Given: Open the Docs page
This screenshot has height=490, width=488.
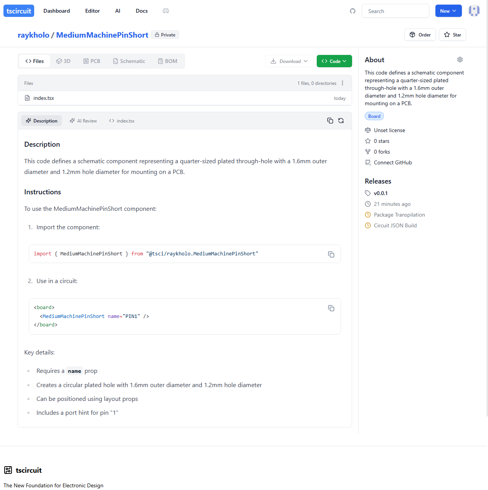Looking at the screenshot, I should [x=142, y=11].
